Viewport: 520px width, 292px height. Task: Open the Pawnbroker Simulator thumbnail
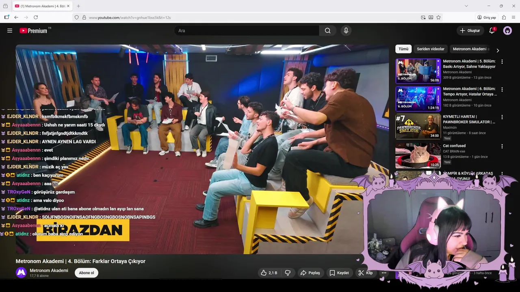[418, 126]
